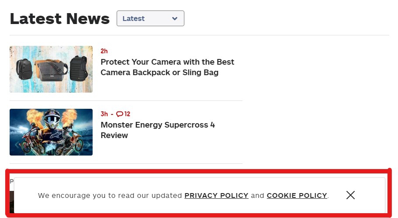This screenshot has width=398, height=218.
Task: Open the camera backpacks article thumbnail
Action: click(51, 69)
